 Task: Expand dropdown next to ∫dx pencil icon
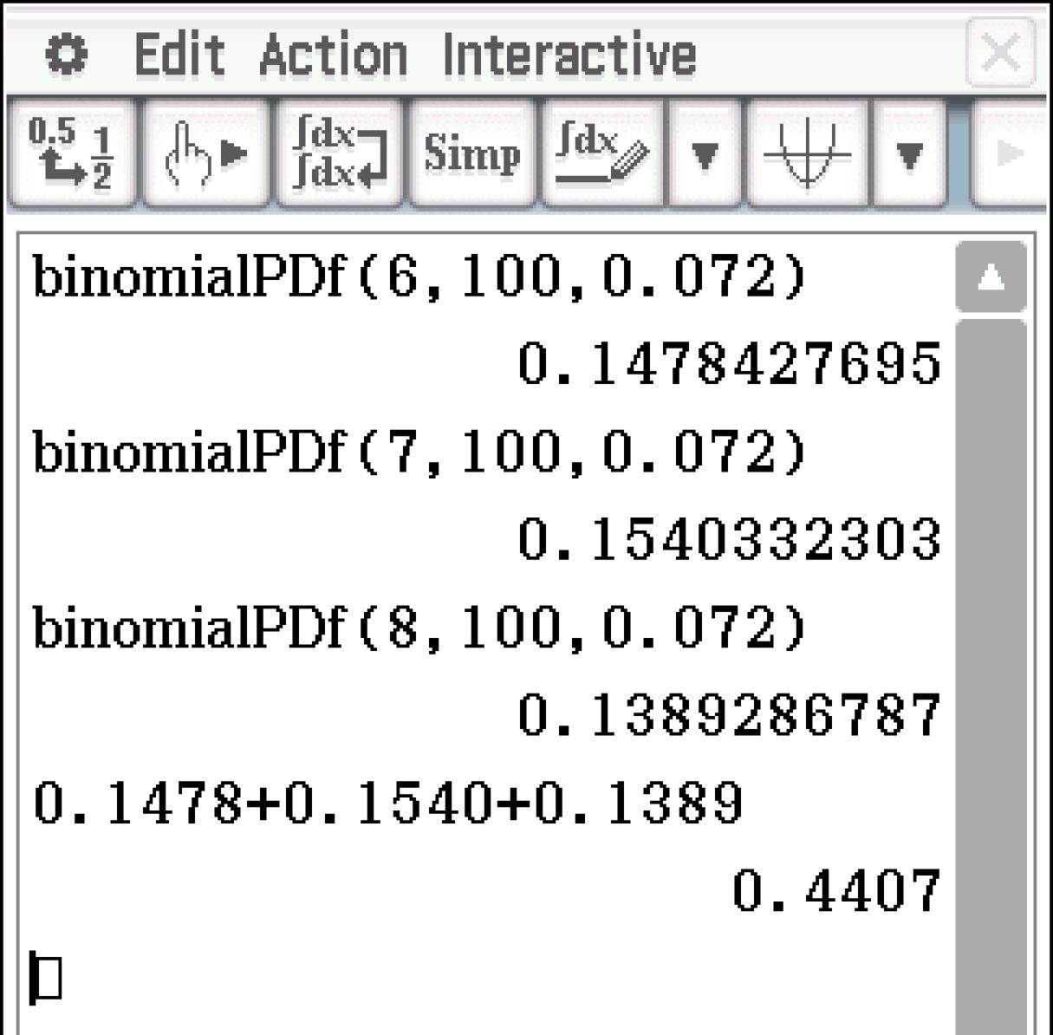[705, 154]
